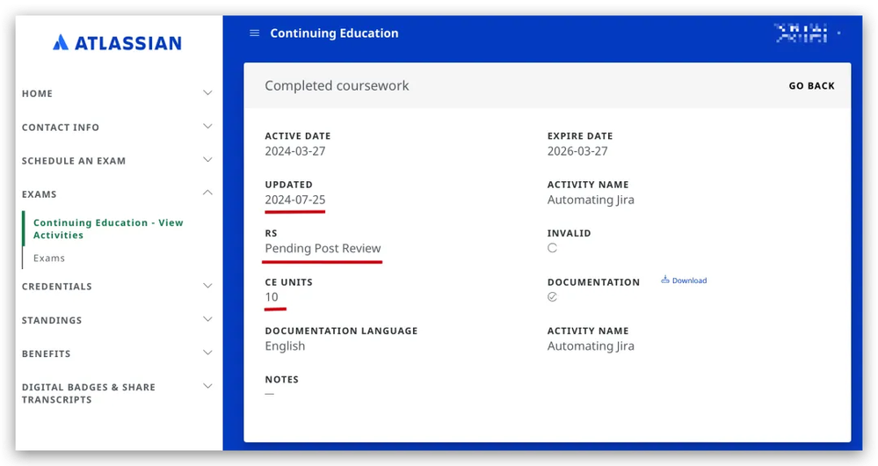Open the blurred user account menu
The image size is (878, 466).
point(807,33)
